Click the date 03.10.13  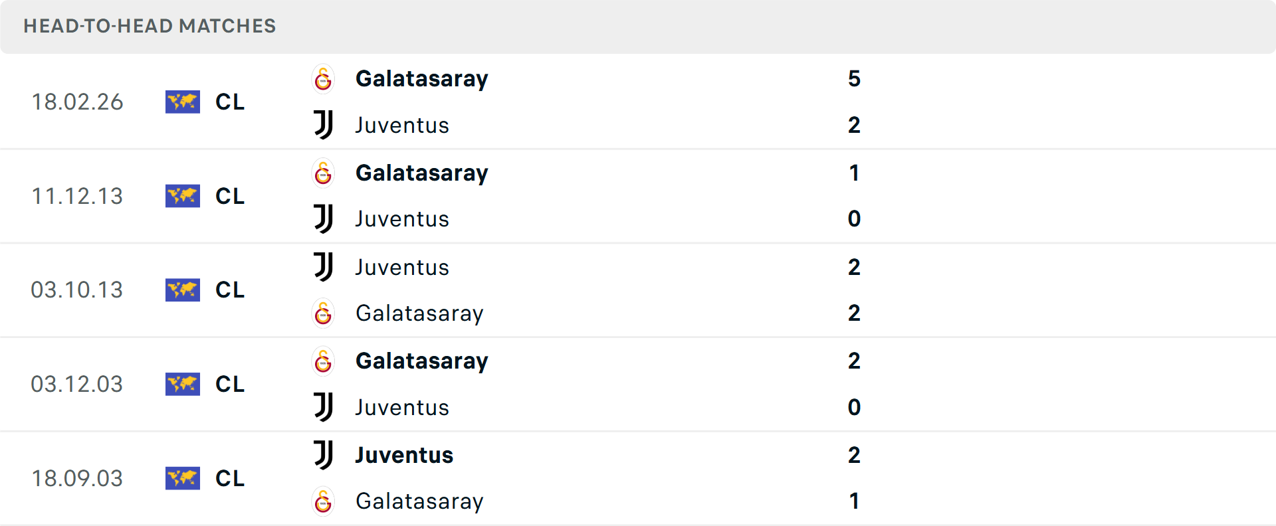77,290
